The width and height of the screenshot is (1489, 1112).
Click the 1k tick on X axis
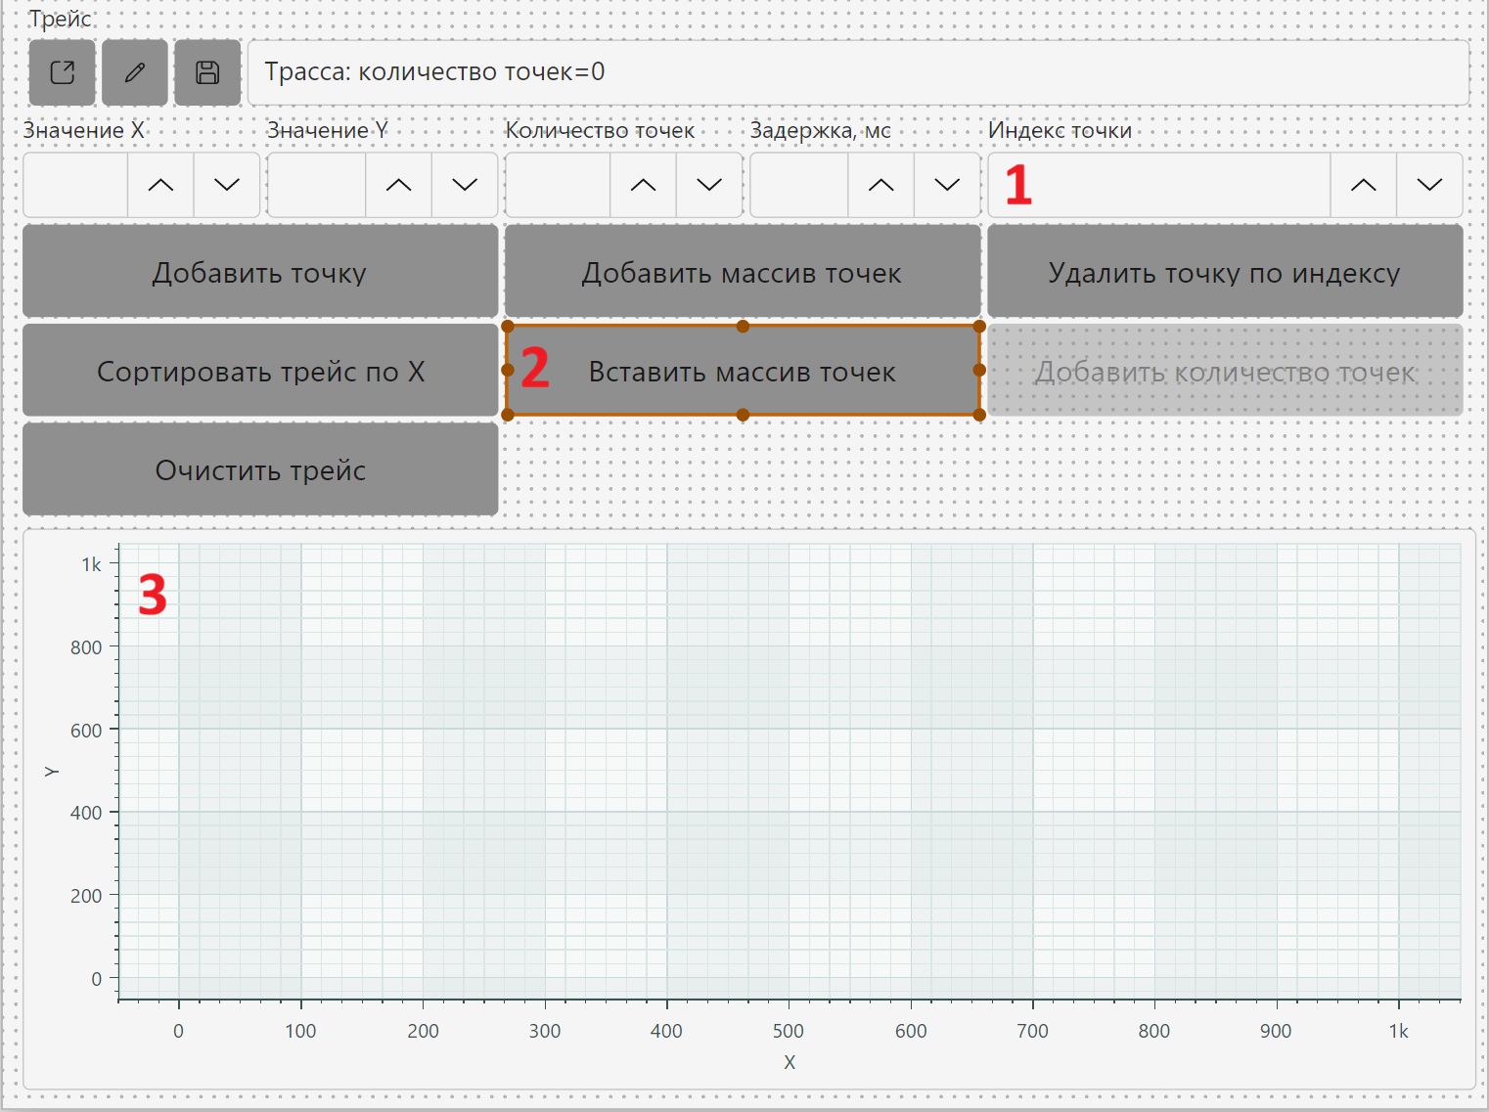click(1399, 1031)
